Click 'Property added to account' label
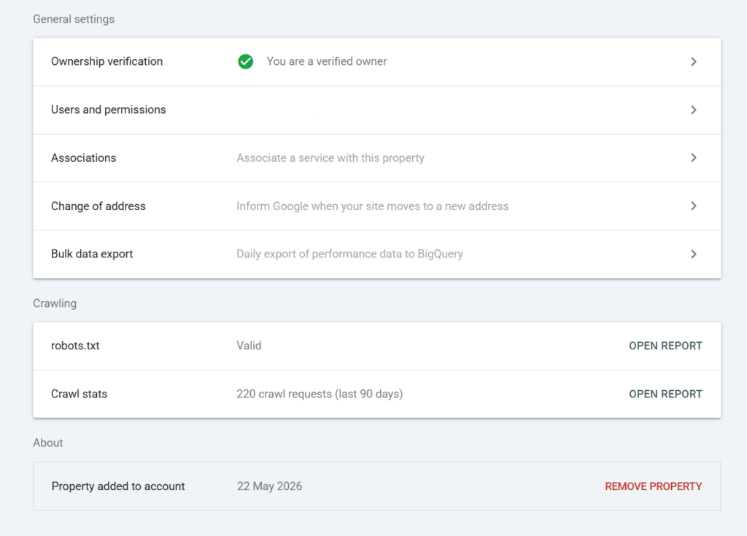Screen dimensions: 747x536 [x=118, y=486]
